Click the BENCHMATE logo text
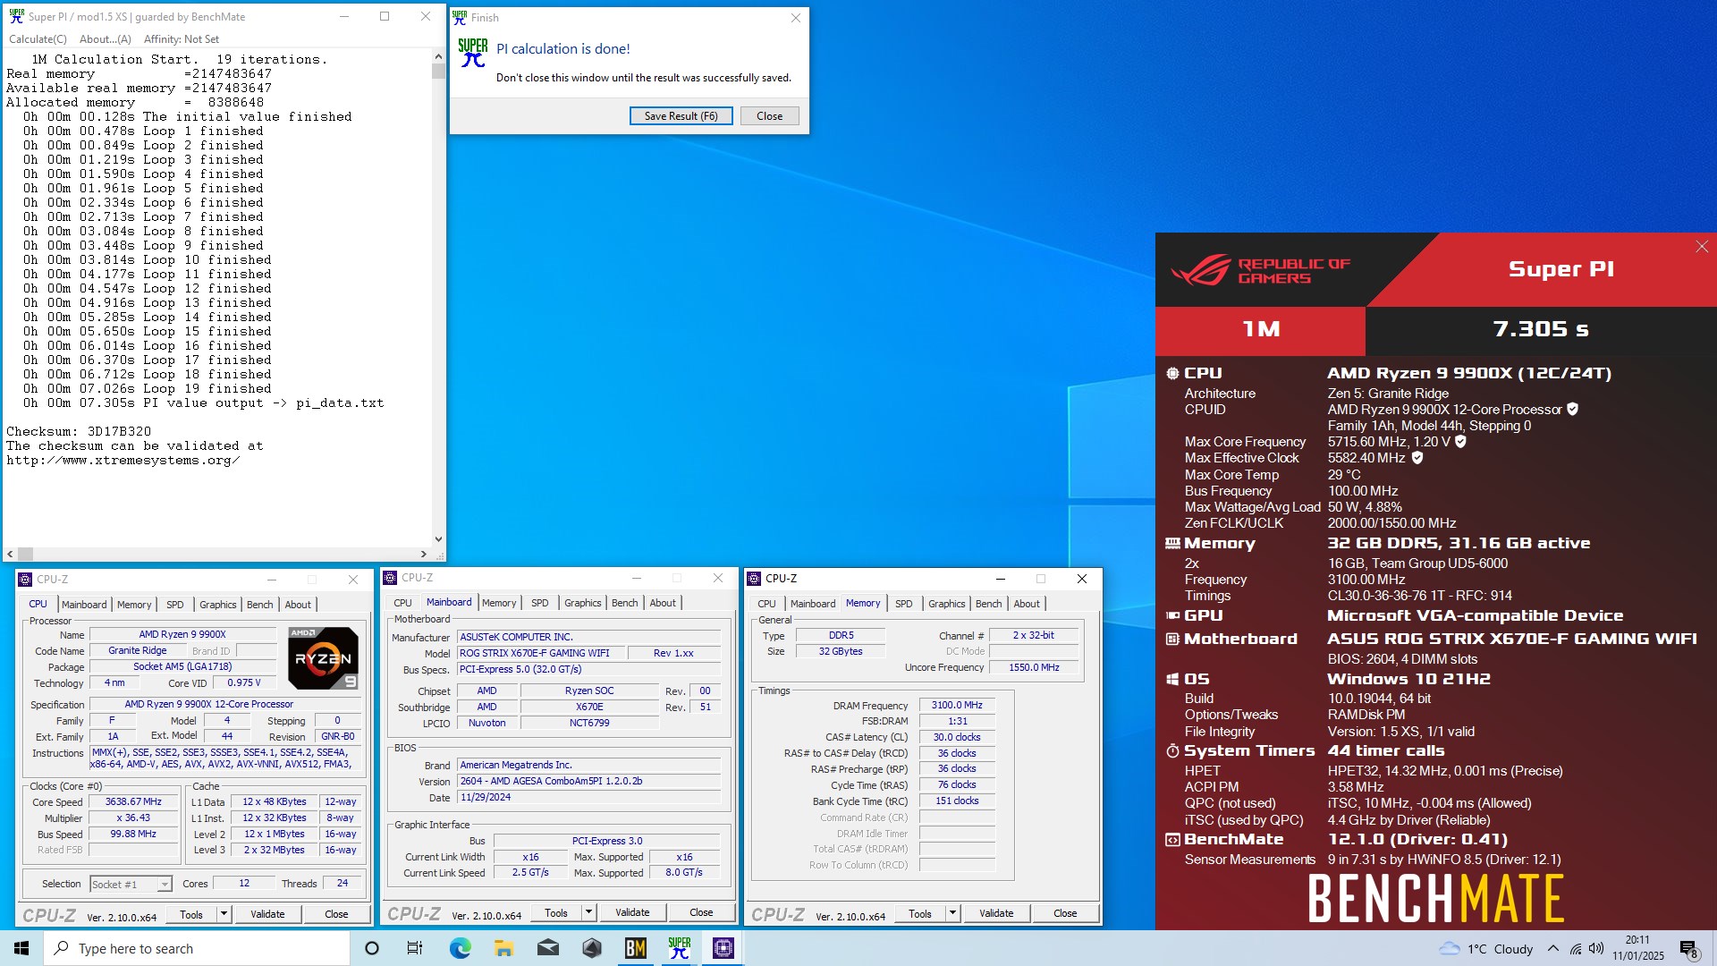 (x=1436, y=899)
